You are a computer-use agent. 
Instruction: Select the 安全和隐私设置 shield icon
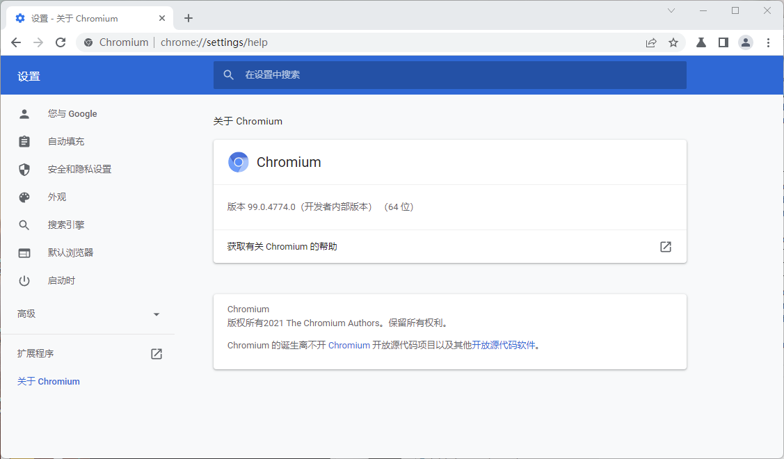pyautogui.click(x=24, y=169)
